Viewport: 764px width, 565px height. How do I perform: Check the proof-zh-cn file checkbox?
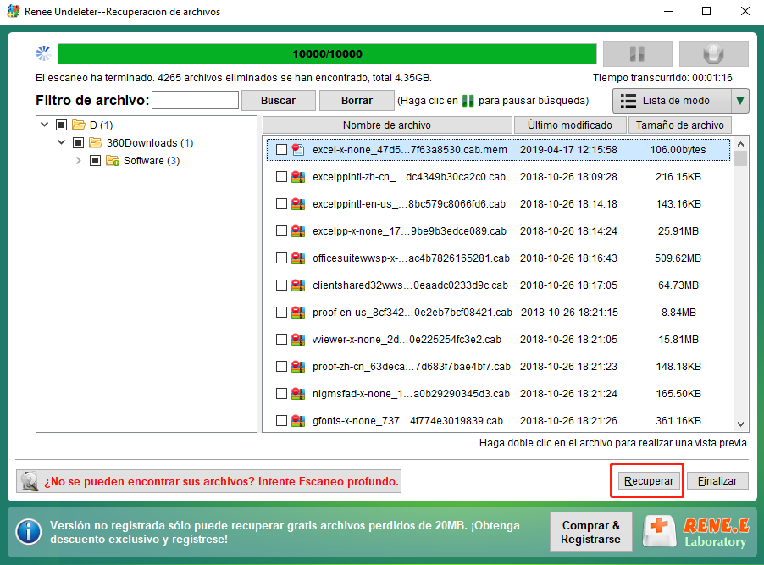[281, 366]
